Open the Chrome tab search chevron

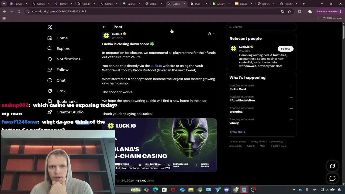[4, 4]
